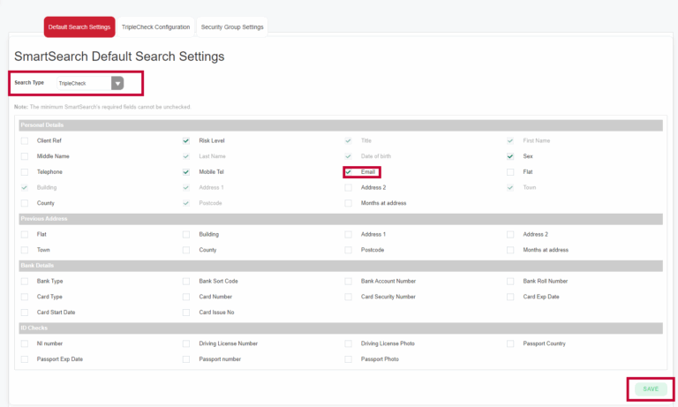Screen dimensions: 678x407
Task: Enable Driving License Photo checkbox
Action: (x=348, y=343)
